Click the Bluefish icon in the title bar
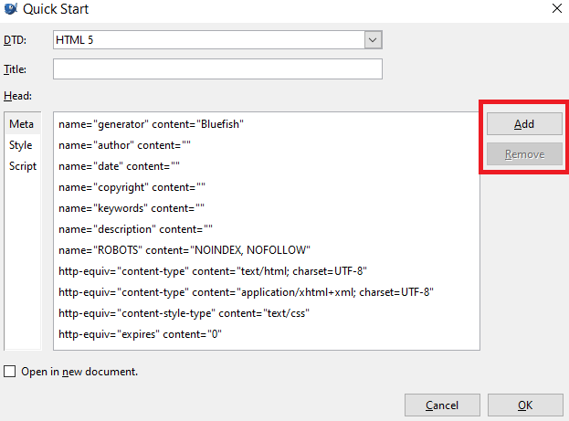The height and width of the screenshot is (421, 569). (x=10, y=9)
